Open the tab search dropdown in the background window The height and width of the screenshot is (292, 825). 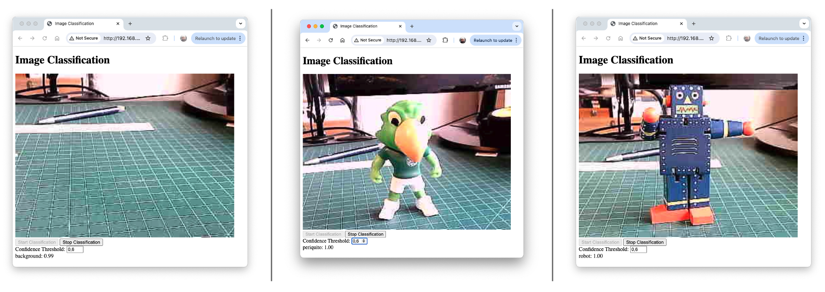pyautogui.click(x=241, y=24)
